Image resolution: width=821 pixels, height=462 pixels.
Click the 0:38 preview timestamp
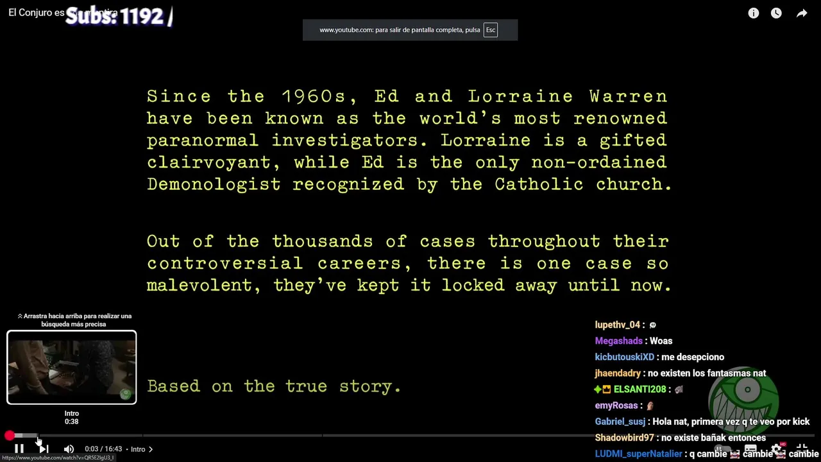click(71, 422)
